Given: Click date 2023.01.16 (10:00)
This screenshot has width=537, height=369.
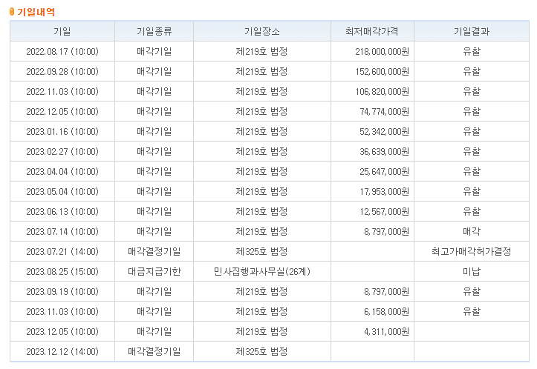Looking at the screenshot, I should [62, 132].
